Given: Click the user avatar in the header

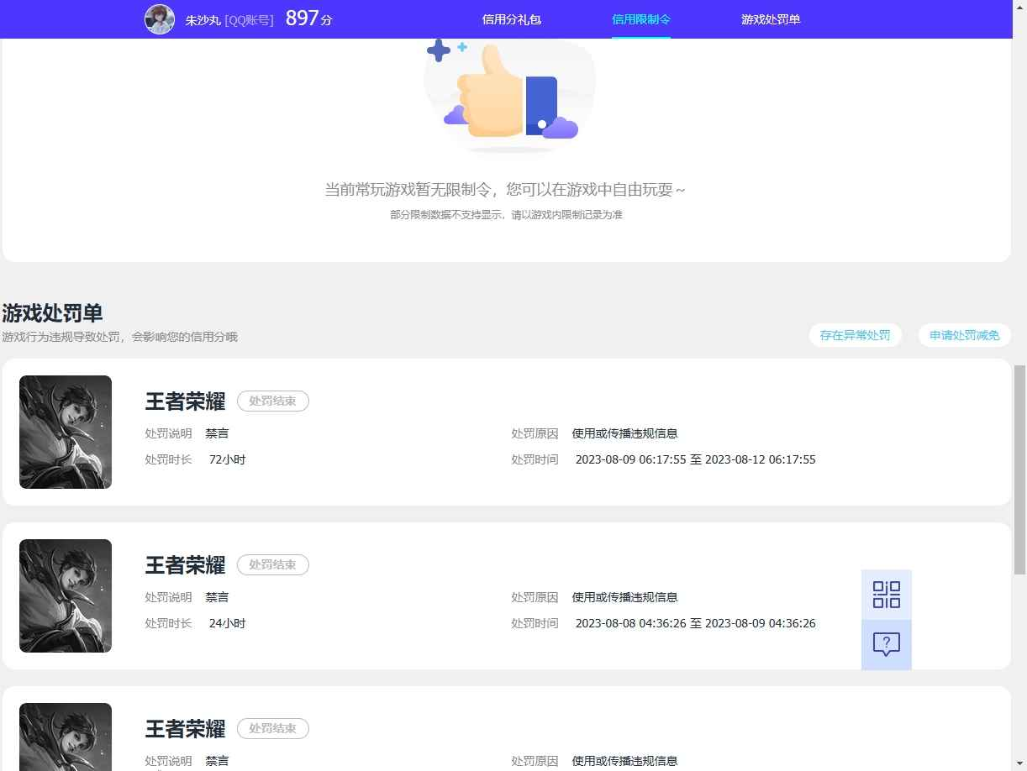Looking at the screenshot, I should (160, 18).
